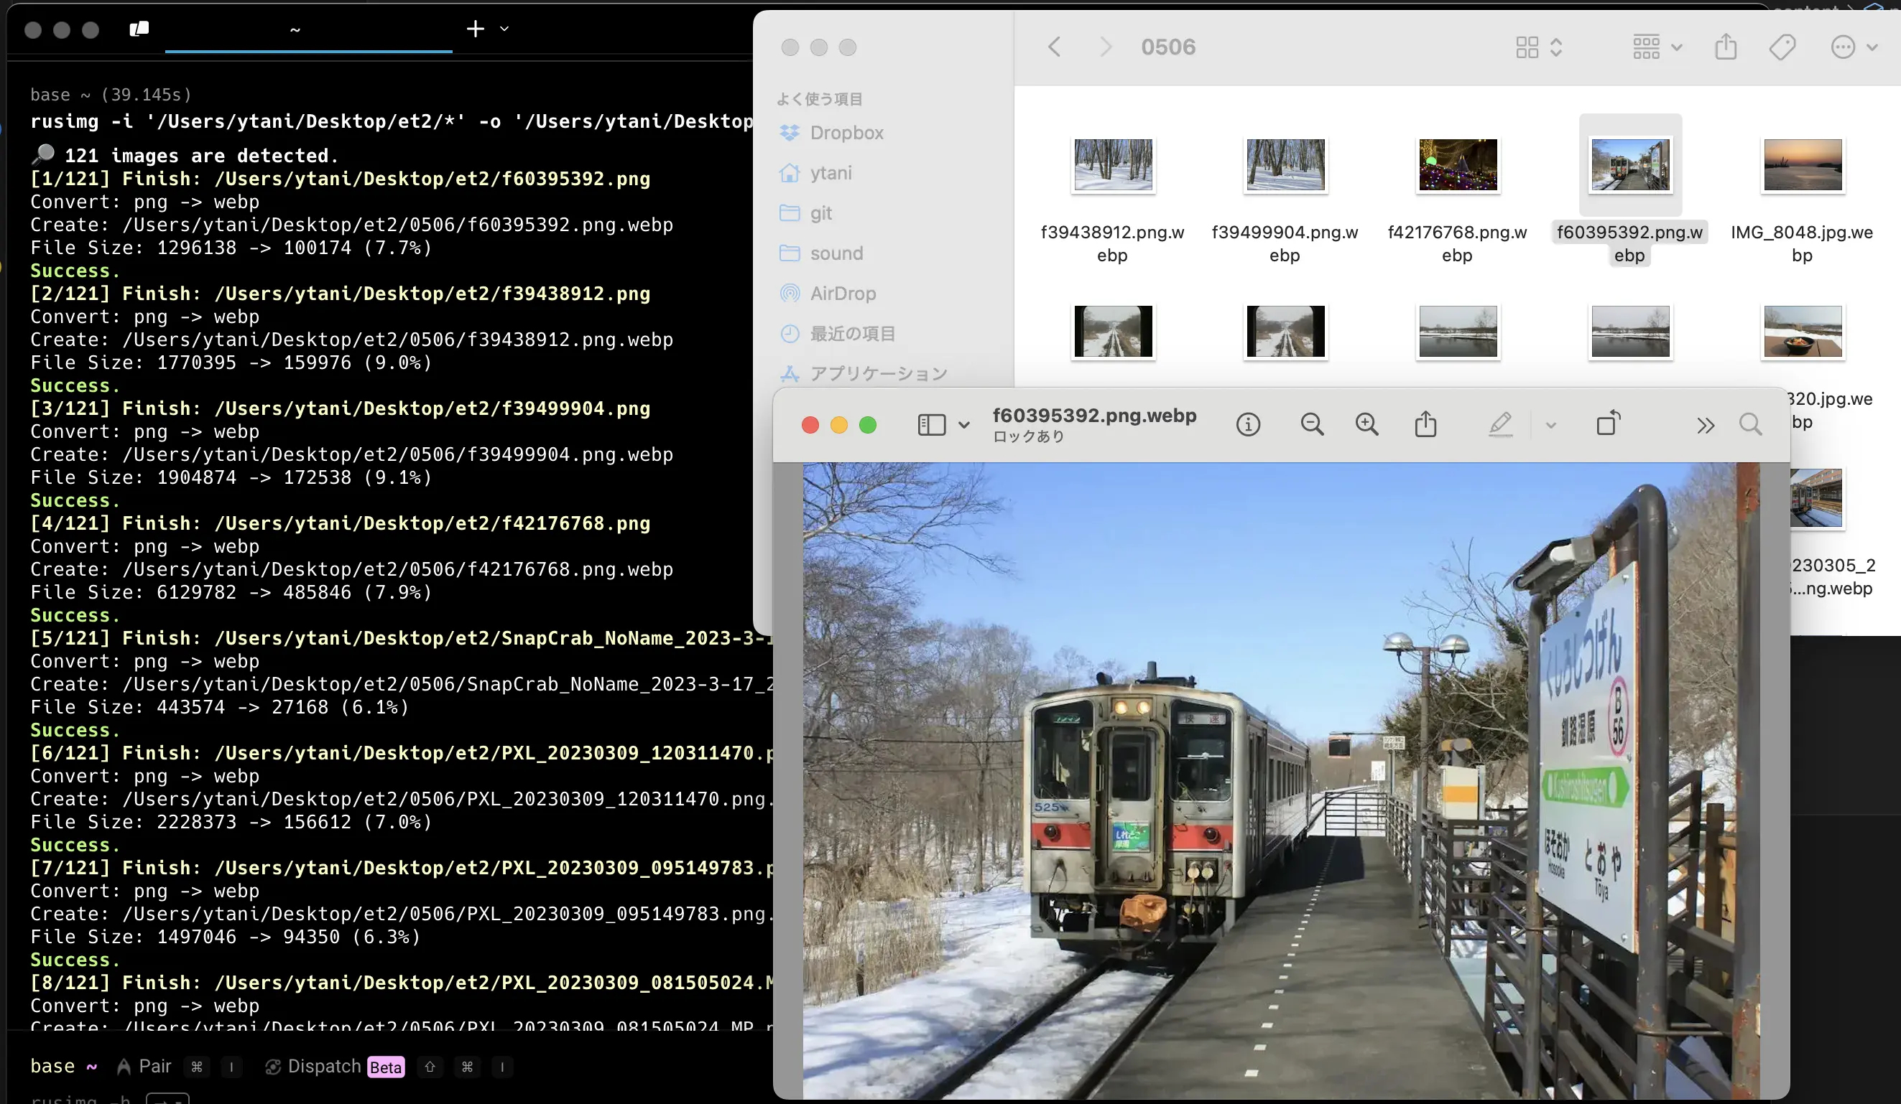Go back in Finder window
Viewport: 1901px width, 1104px height.
point(1055,47)
